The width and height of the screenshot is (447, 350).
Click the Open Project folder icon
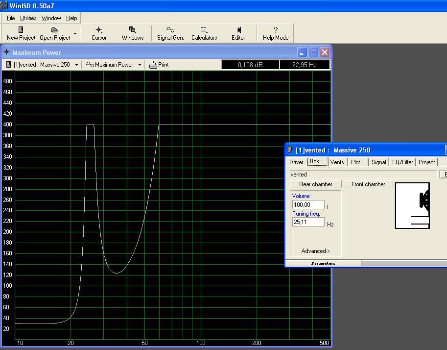tap(55, 30)
